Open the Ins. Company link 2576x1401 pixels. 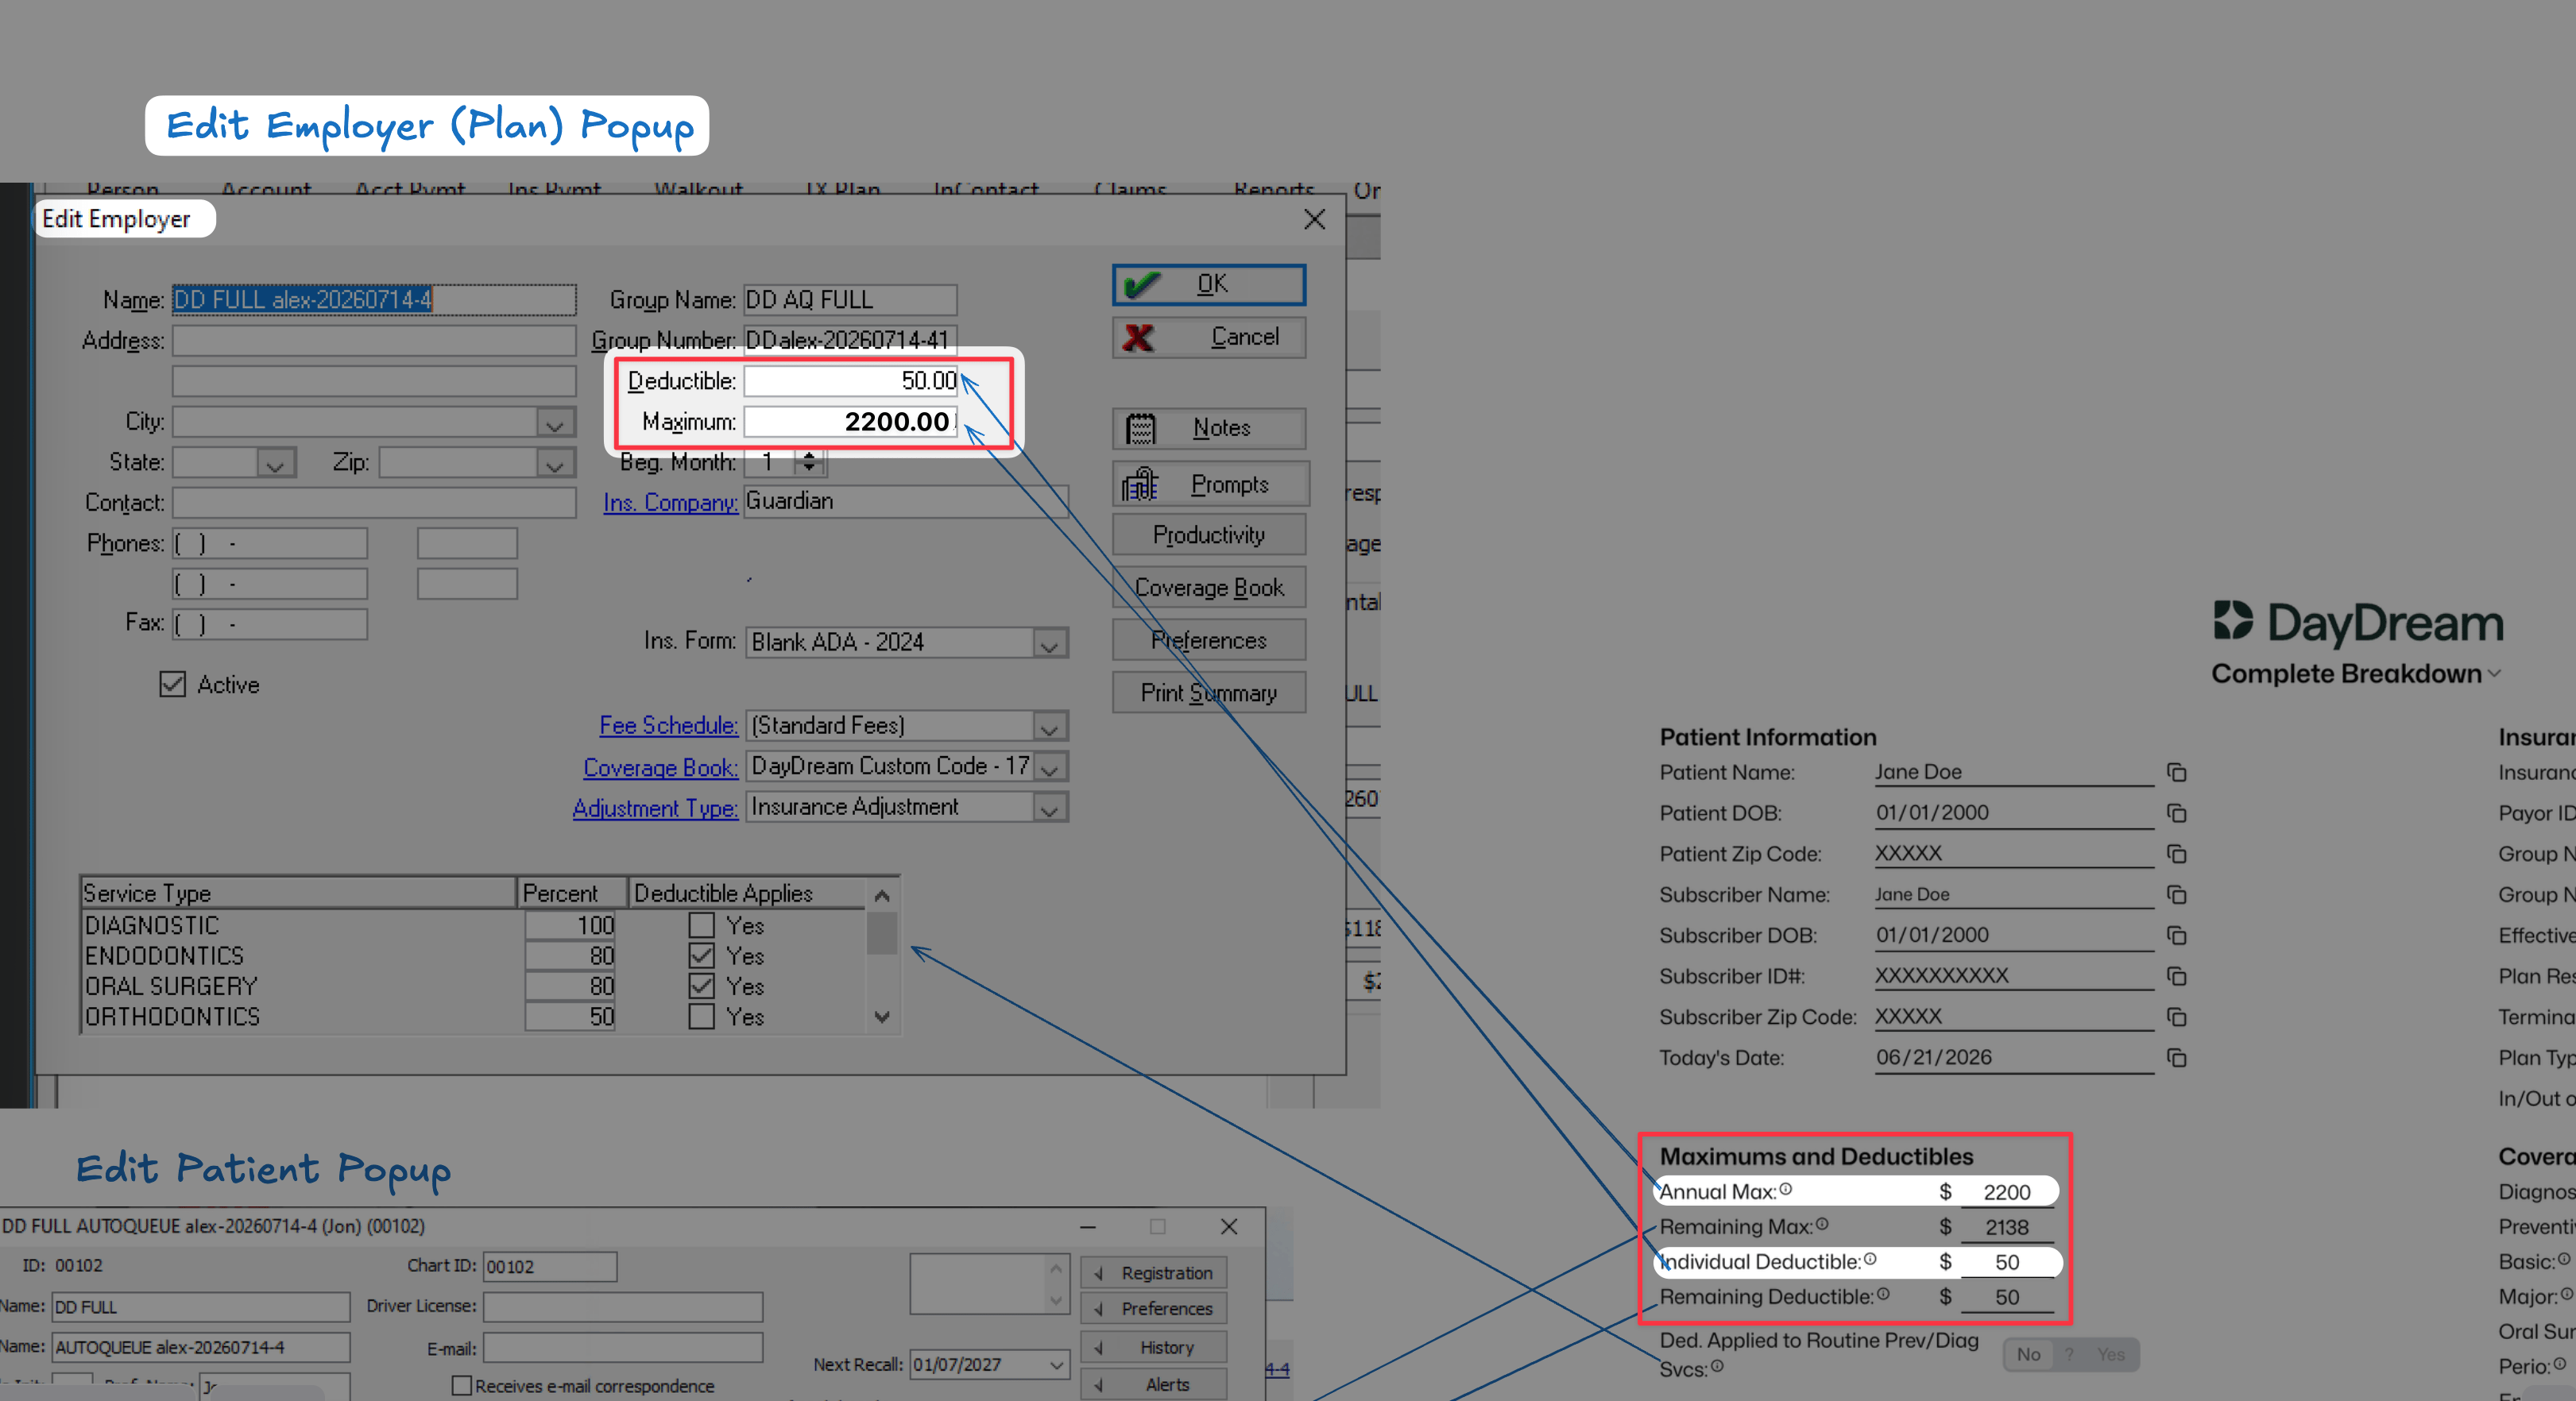pos(670,503)
